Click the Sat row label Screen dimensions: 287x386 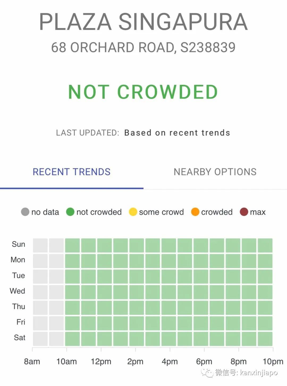[x=19, y=338]
